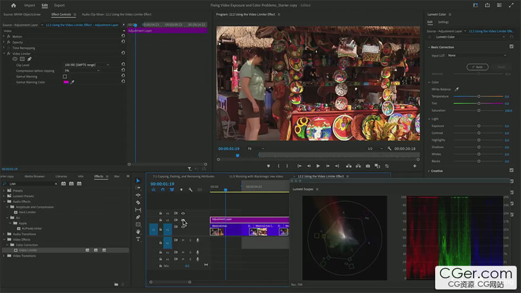Select the Pen tool in the toolbar
This screenshot has width=521, height=293.
(138, 217)
